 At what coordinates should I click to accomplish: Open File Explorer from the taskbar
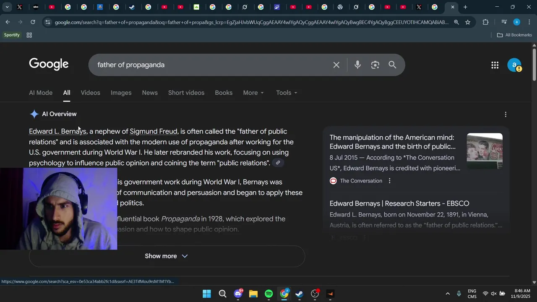253,294
